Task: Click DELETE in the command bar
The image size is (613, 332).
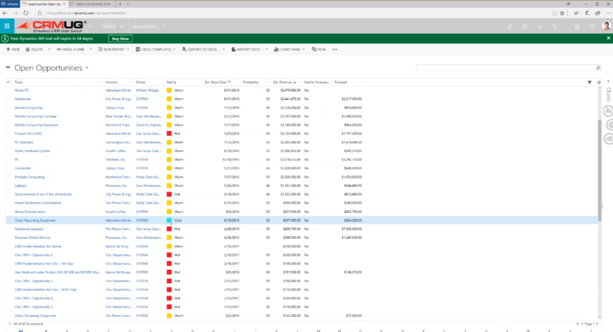Action: 35,49
